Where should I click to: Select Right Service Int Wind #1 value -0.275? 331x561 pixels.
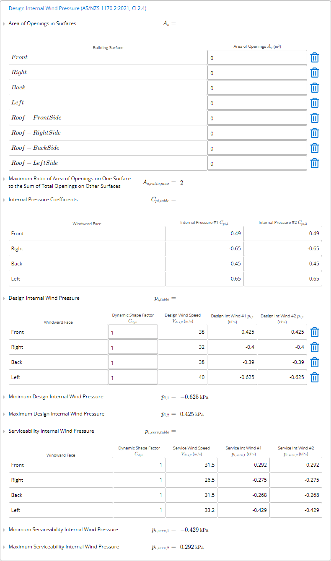coord(244,480)
